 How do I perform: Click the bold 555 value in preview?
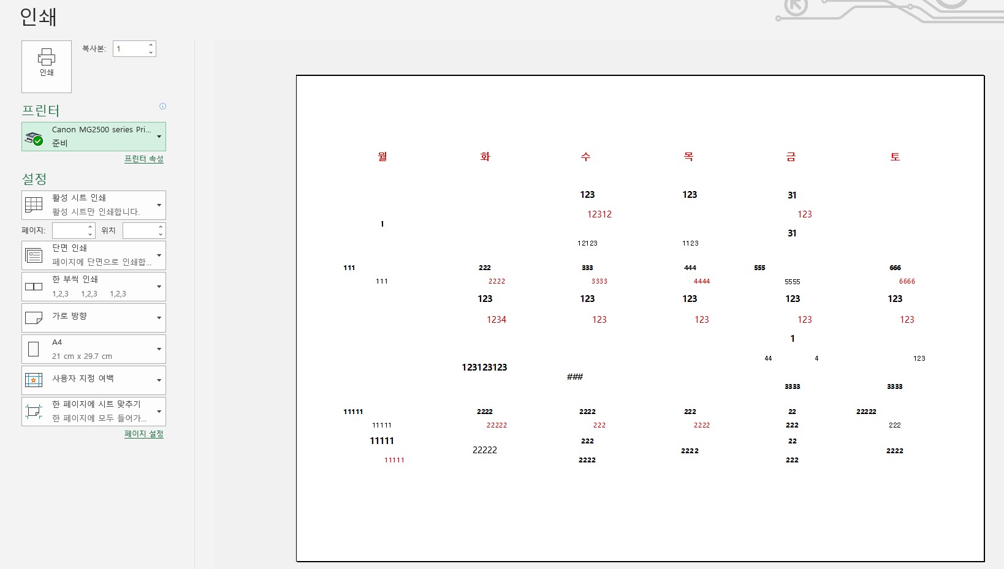tap(760, 268)
